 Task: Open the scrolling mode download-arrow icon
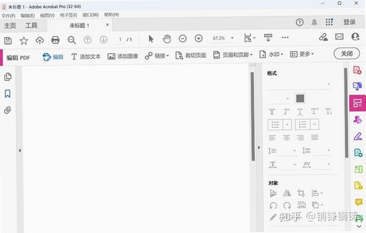click(x=268, y=37)
